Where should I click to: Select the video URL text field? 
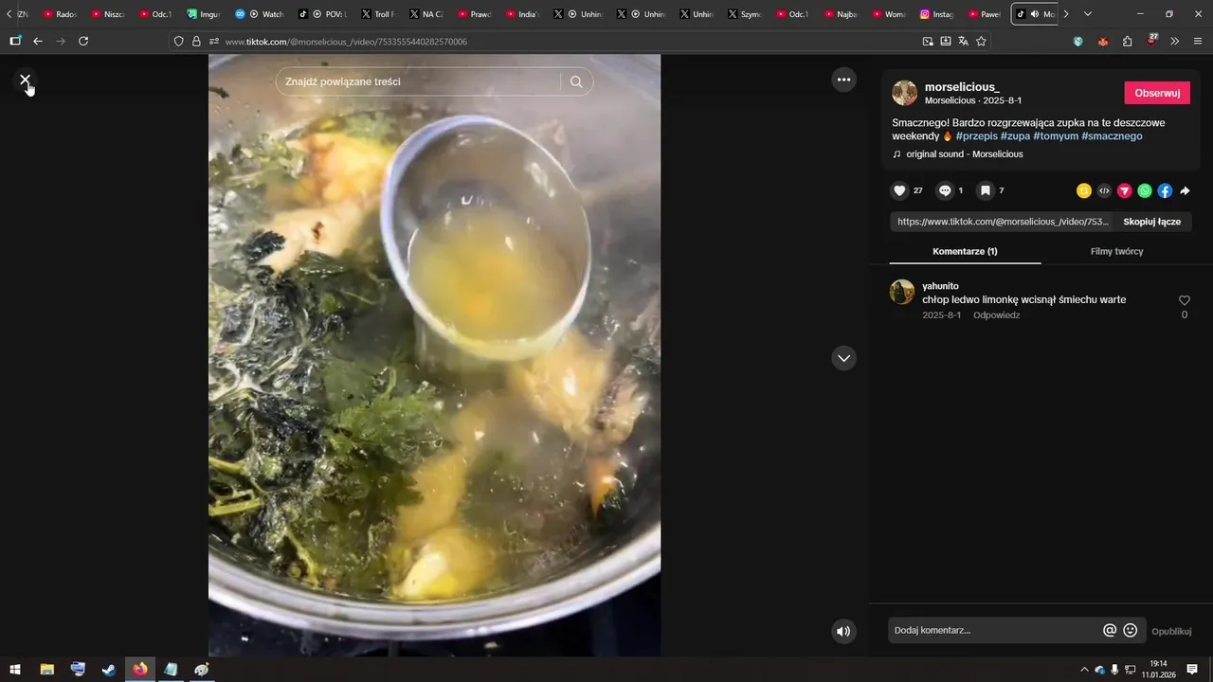pyautogui.click(x=1003, y=222)
